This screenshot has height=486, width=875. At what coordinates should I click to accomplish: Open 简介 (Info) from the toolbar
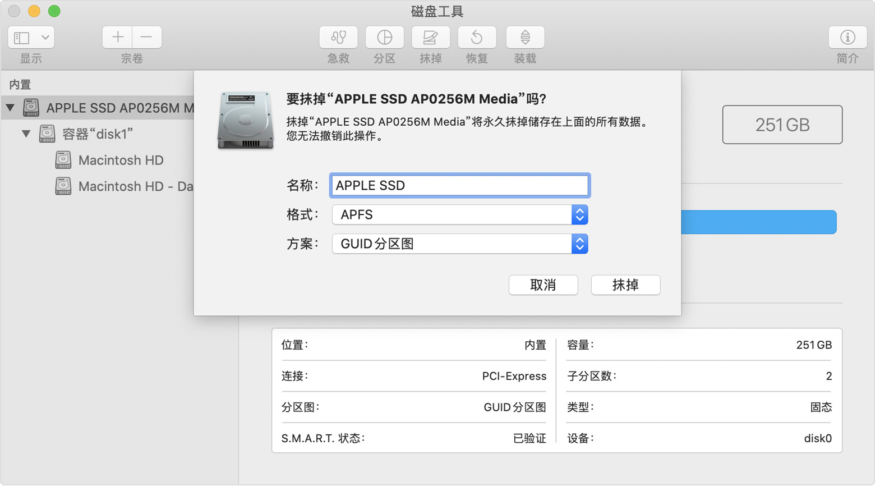coord(847,38)
